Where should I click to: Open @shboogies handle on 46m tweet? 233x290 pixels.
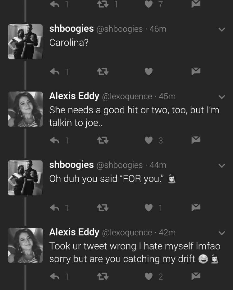[120, 29]
